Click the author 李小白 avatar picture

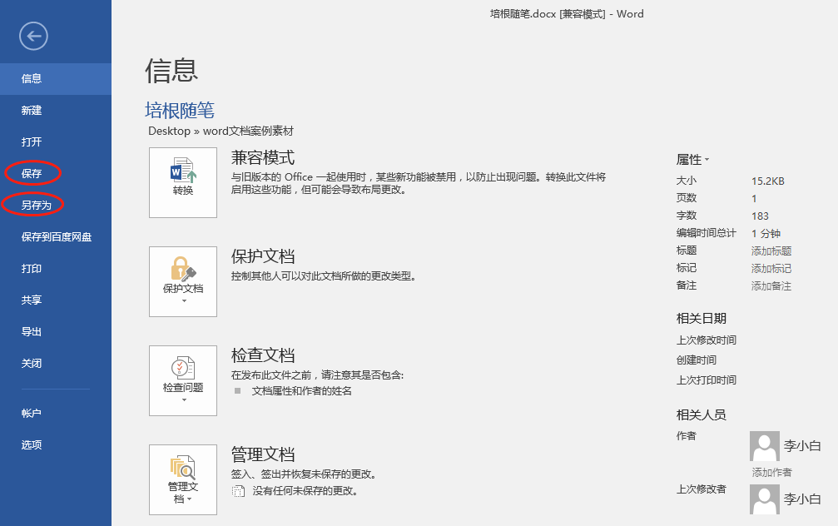coord(764,446)
